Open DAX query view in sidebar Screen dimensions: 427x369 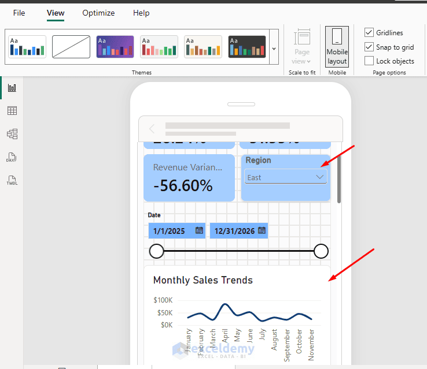tap(12, 157)
